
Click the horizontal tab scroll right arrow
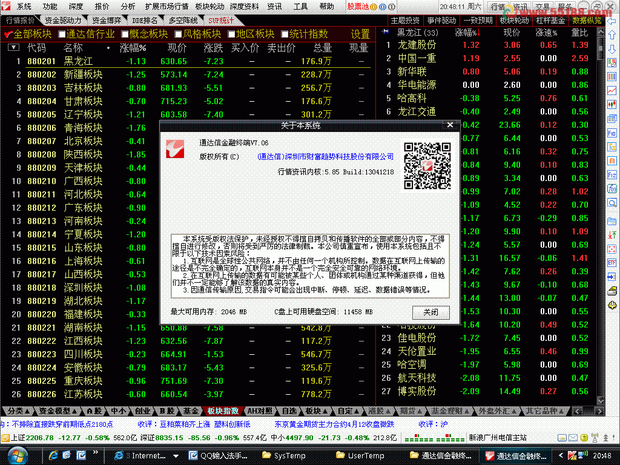tap(599, 411)
